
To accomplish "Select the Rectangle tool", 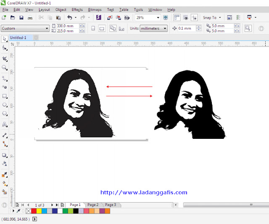I will pos(5,96).
